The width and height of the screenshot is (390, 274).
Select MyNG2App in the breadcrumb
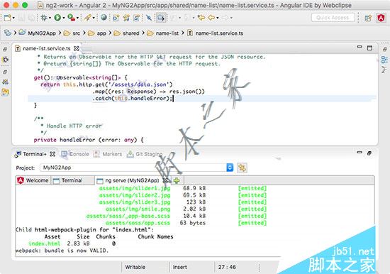point(42,33)
